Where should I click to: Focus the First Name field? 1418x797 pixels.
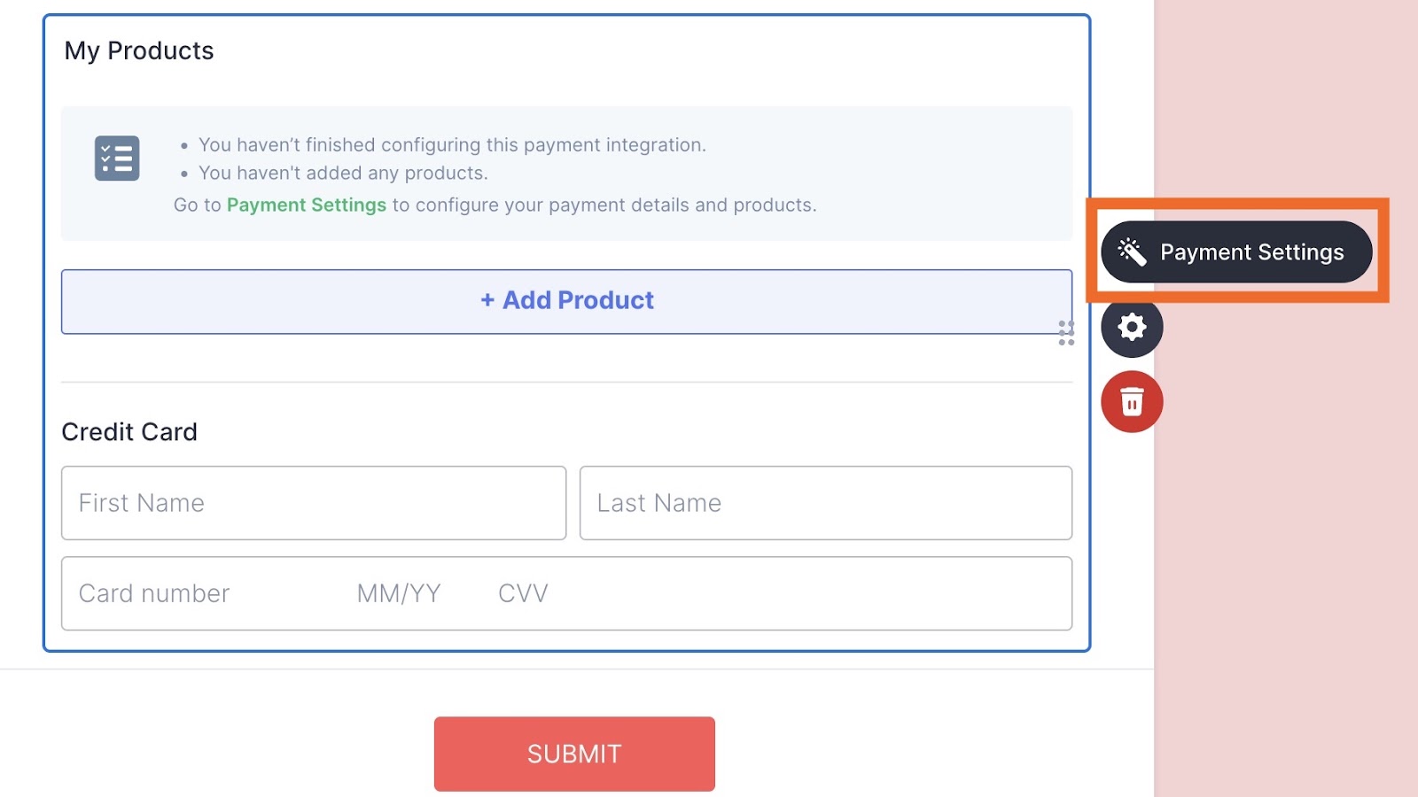click(x=314, y=503)
